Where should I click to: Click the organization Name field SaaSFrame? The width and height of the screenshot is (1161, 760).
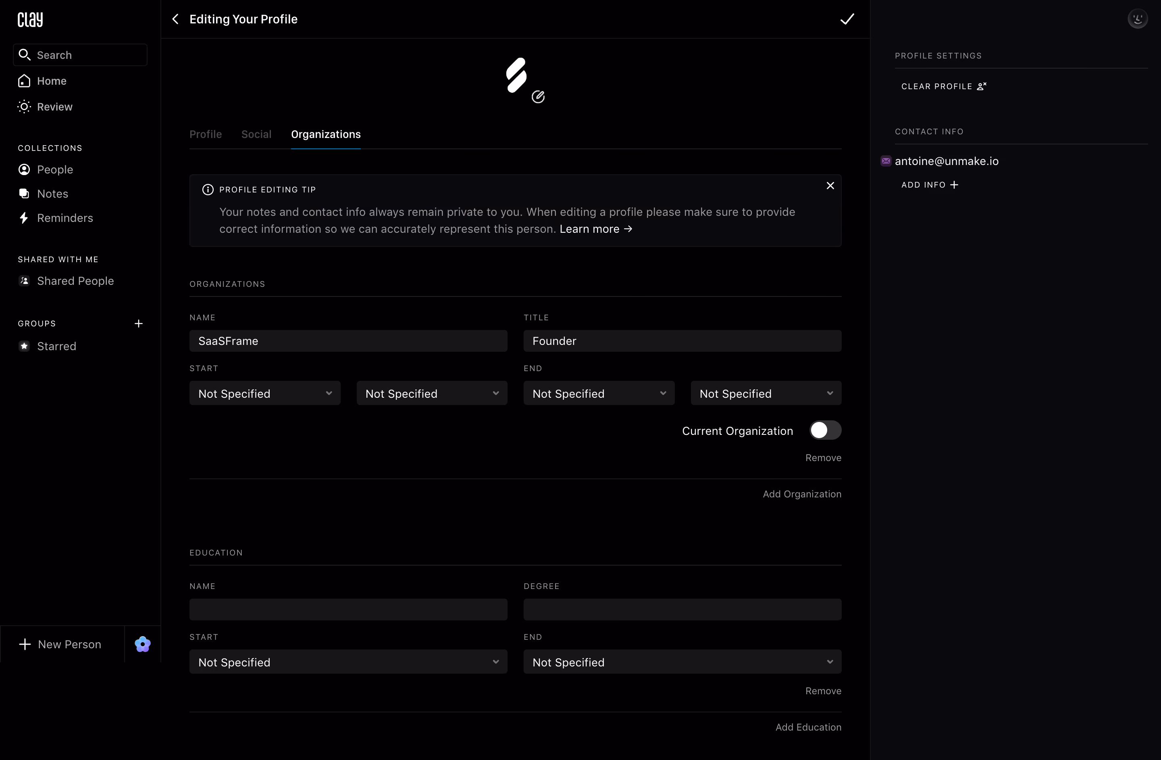click(348, 341)
